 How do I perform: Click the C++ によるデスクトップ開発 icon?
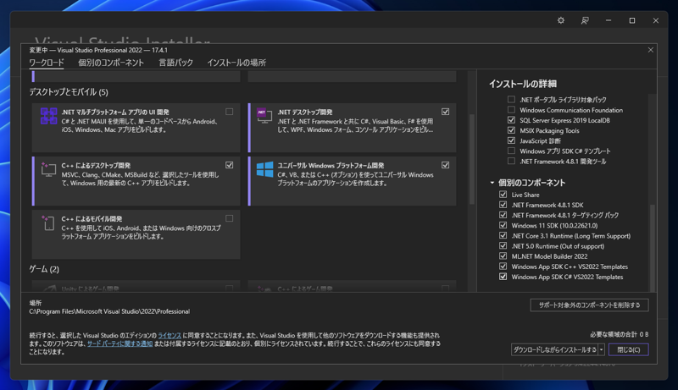tap(48, 168)
